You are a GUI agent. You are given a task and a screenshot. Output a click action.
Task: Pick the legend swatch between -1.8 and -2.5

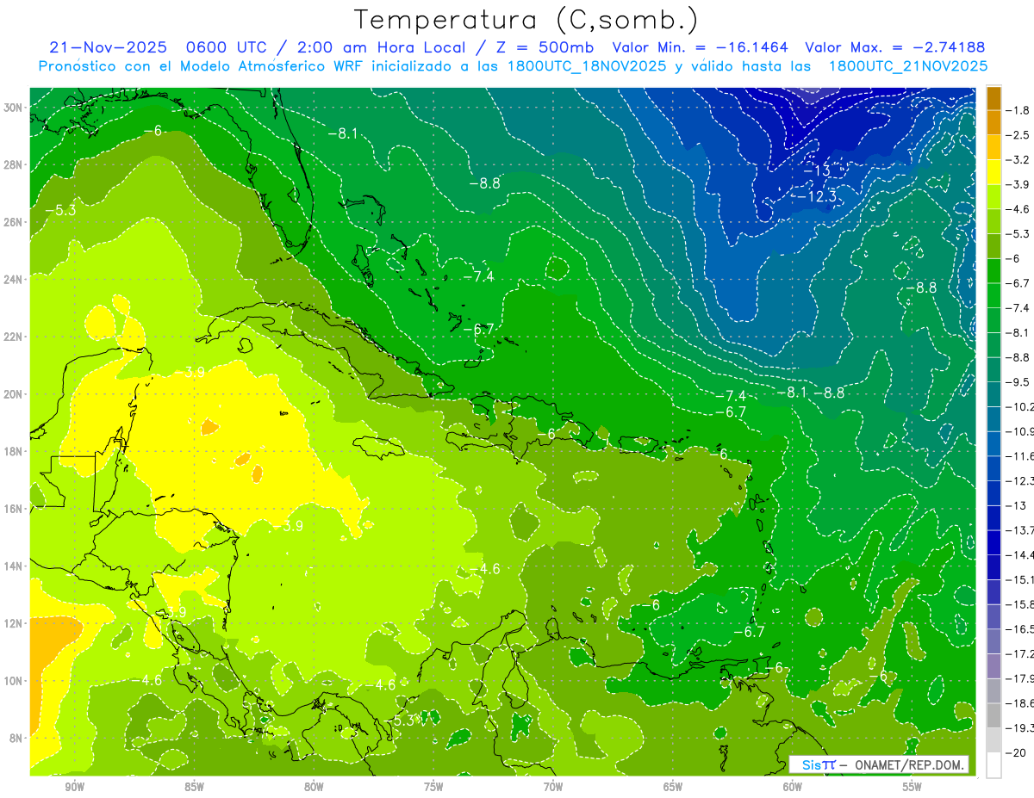tap(994, 122)
